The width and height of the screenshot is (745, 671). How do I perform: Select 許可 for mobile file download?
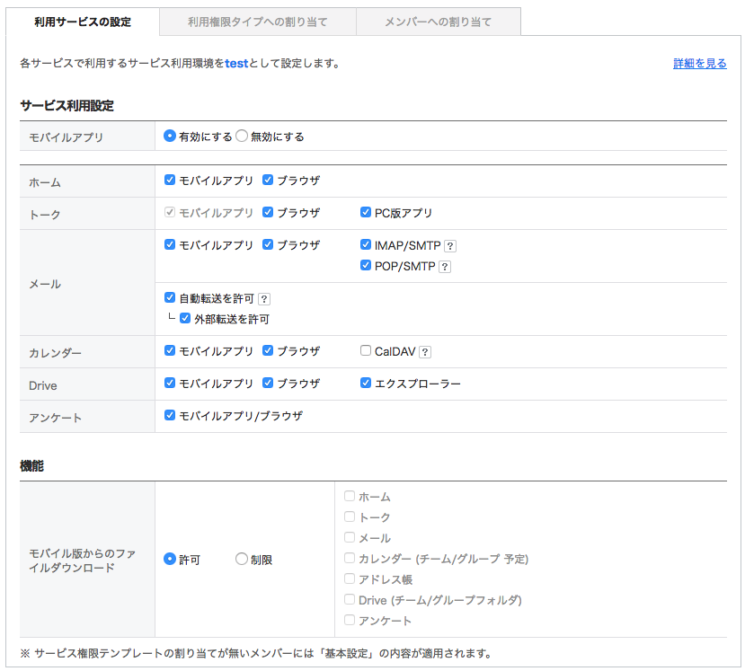[x=170, y=560]
